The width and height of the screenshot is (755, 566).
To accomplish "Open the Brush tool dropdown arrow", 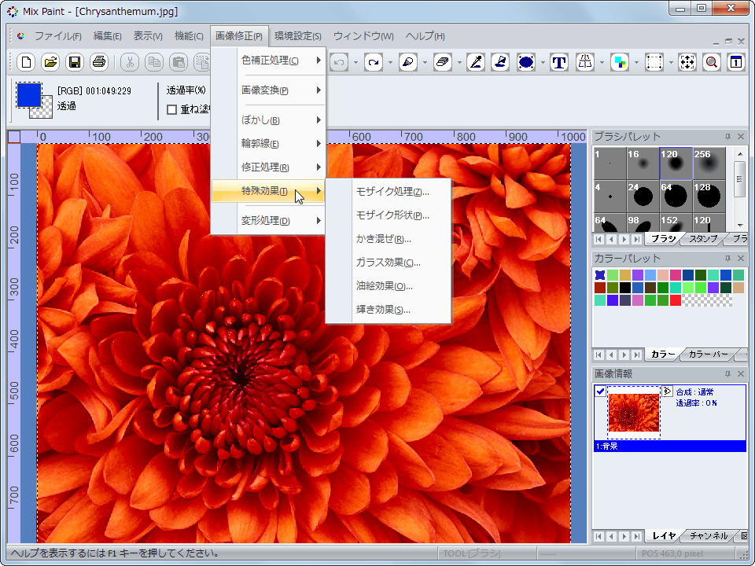I will [x=425, y=63].
